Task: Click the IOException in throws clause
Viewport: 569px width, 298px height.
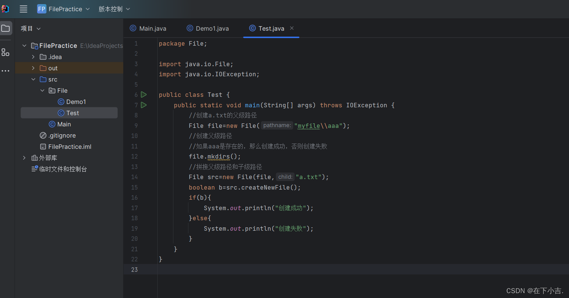Action: (x=367, y=105)
